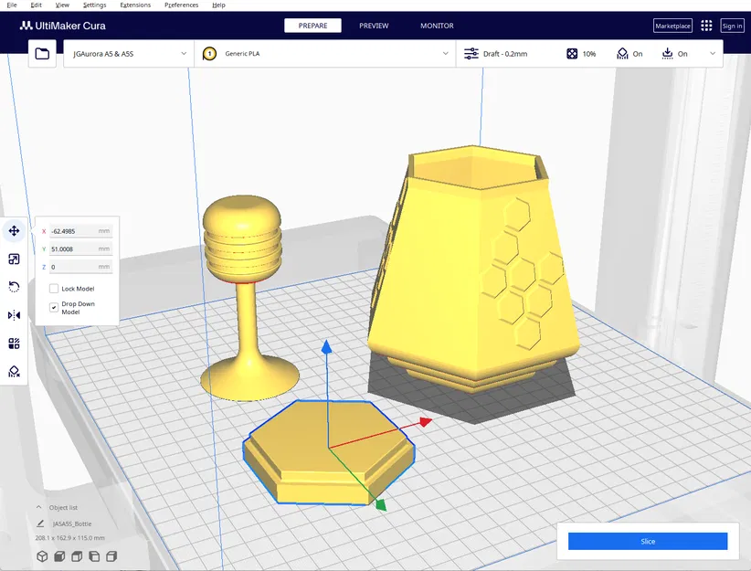
Task: Open the Per Model Settings tool
Action: click(14, 344)
